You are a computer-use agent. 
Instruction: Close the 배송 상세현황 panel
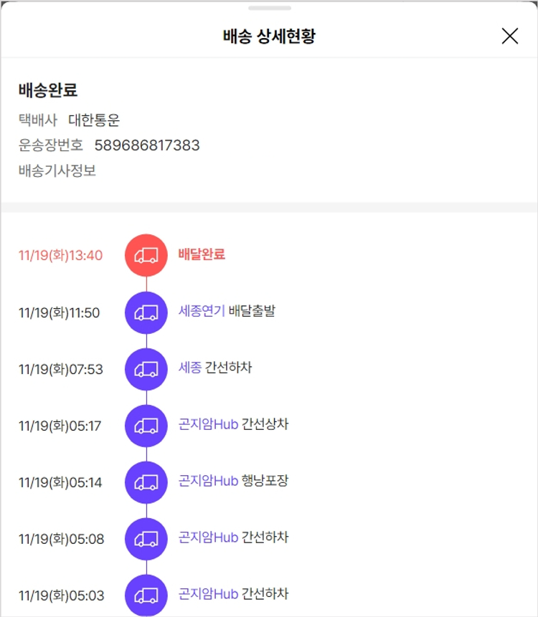coord(509,36)
